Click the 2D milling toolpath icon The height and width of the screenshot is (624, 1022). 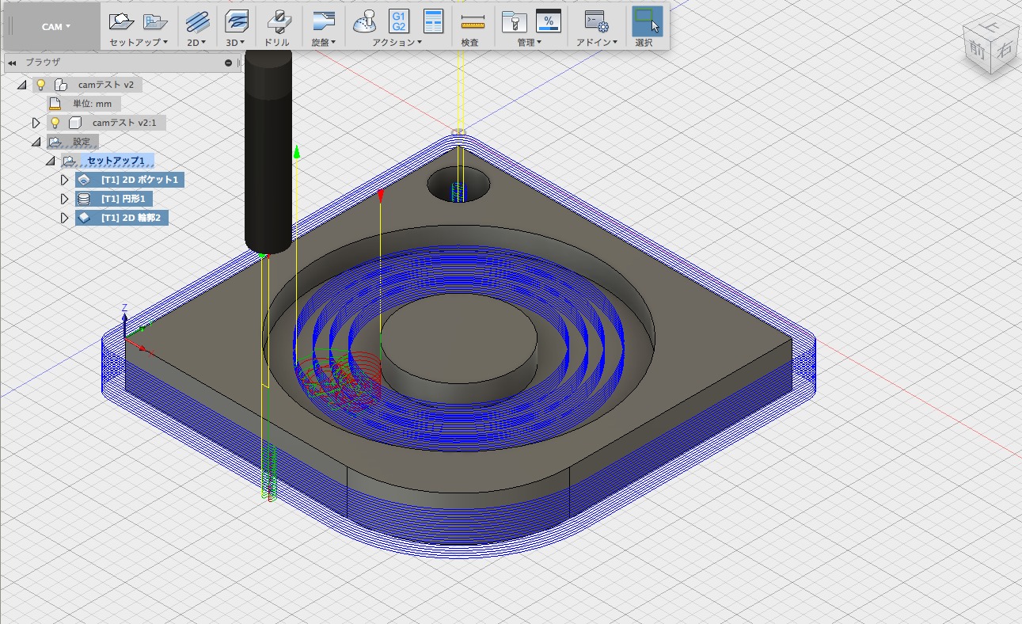pos(197,21)
